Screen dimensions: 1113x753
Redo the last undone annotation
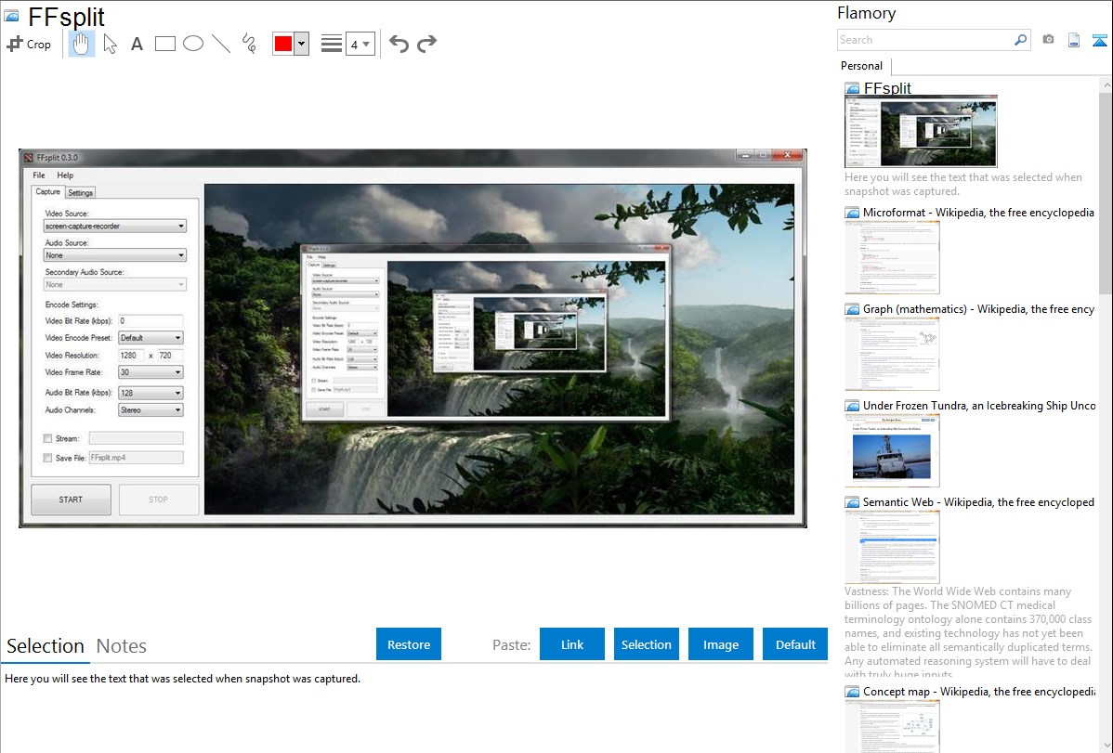(426, 44)
